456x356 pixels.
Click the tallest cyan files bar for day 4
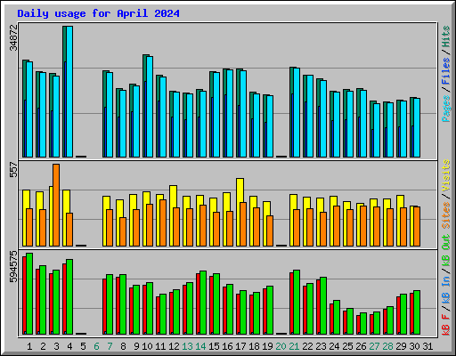pyautogui.click(x=69, y=92)
